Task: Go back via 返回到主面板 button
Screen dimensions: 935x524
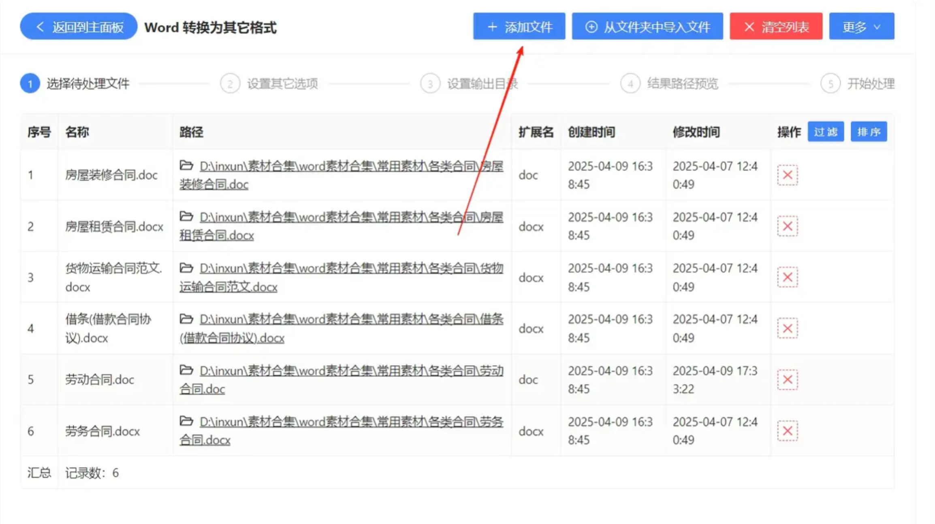Action: click(79, 27)
